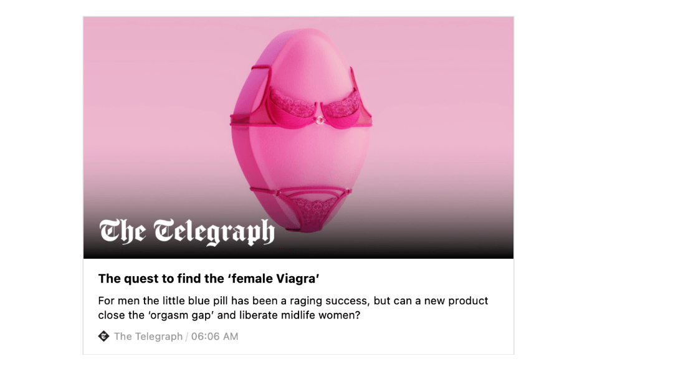Click the word 'Telegraph' in the image logo

pos(214,232)
